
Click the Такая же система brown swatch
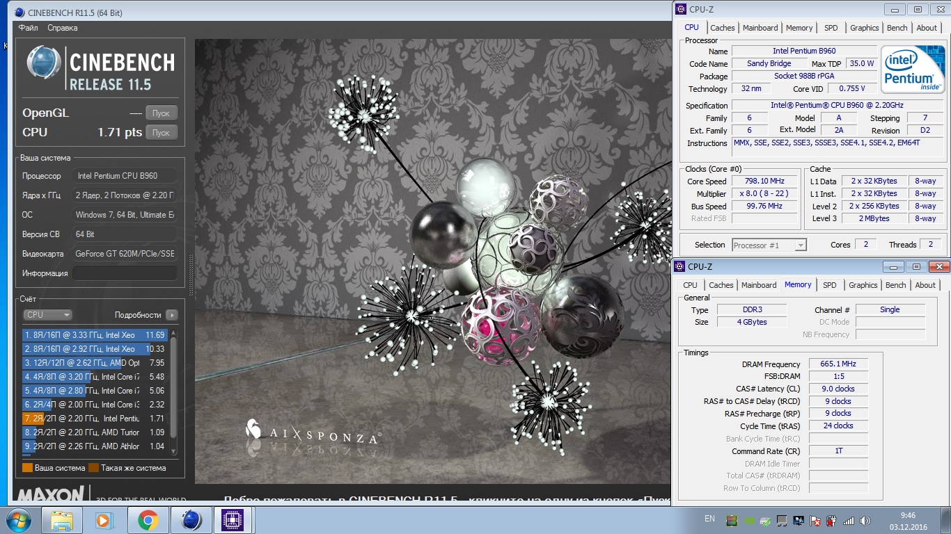(x=93, y=468)
